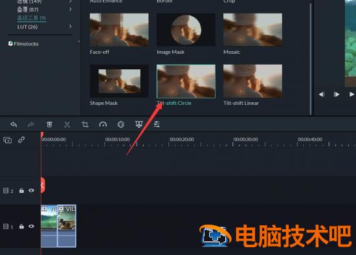Toggle visibility eye of track 1

[31, 226]
